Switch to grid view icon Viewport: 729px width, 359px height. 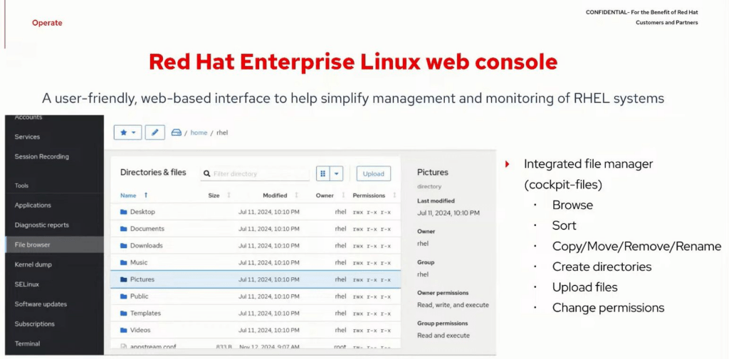(x=323, y=173)
